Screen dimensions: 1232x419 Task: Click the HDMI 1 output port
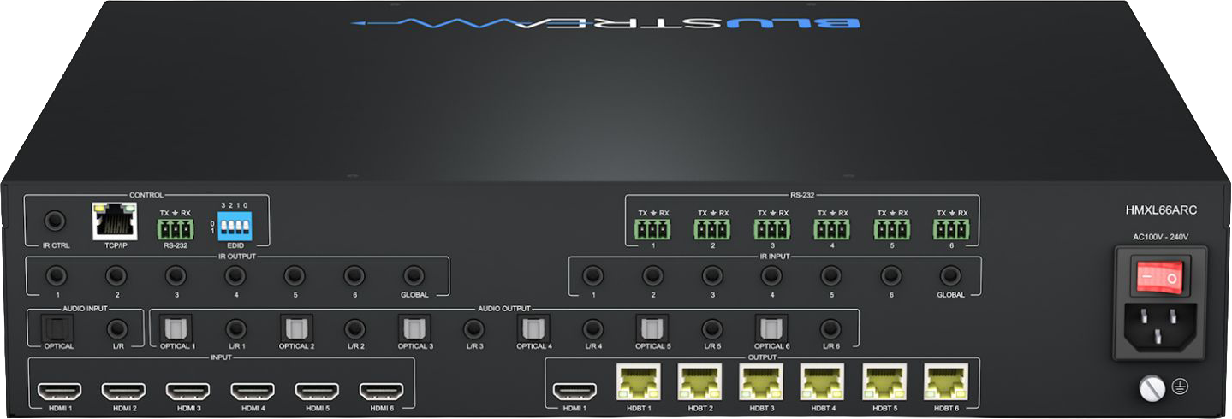(x=574, y=391)
